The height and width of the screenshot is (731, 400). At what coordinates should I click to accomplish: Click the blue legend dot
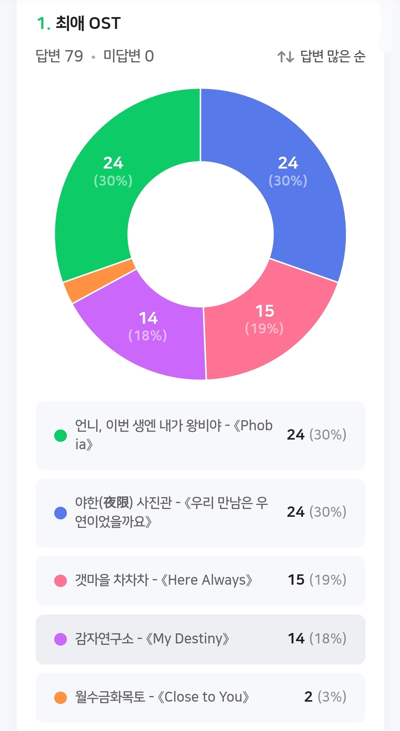[61, 513]
